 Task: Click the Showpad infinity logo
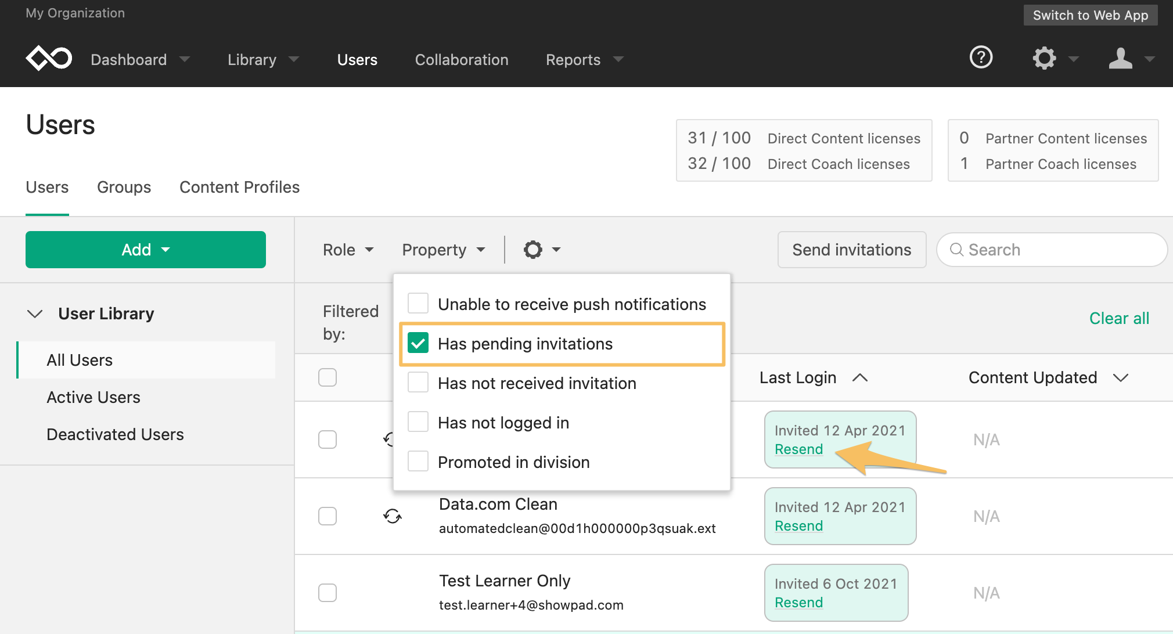click(x=49, y=58)
